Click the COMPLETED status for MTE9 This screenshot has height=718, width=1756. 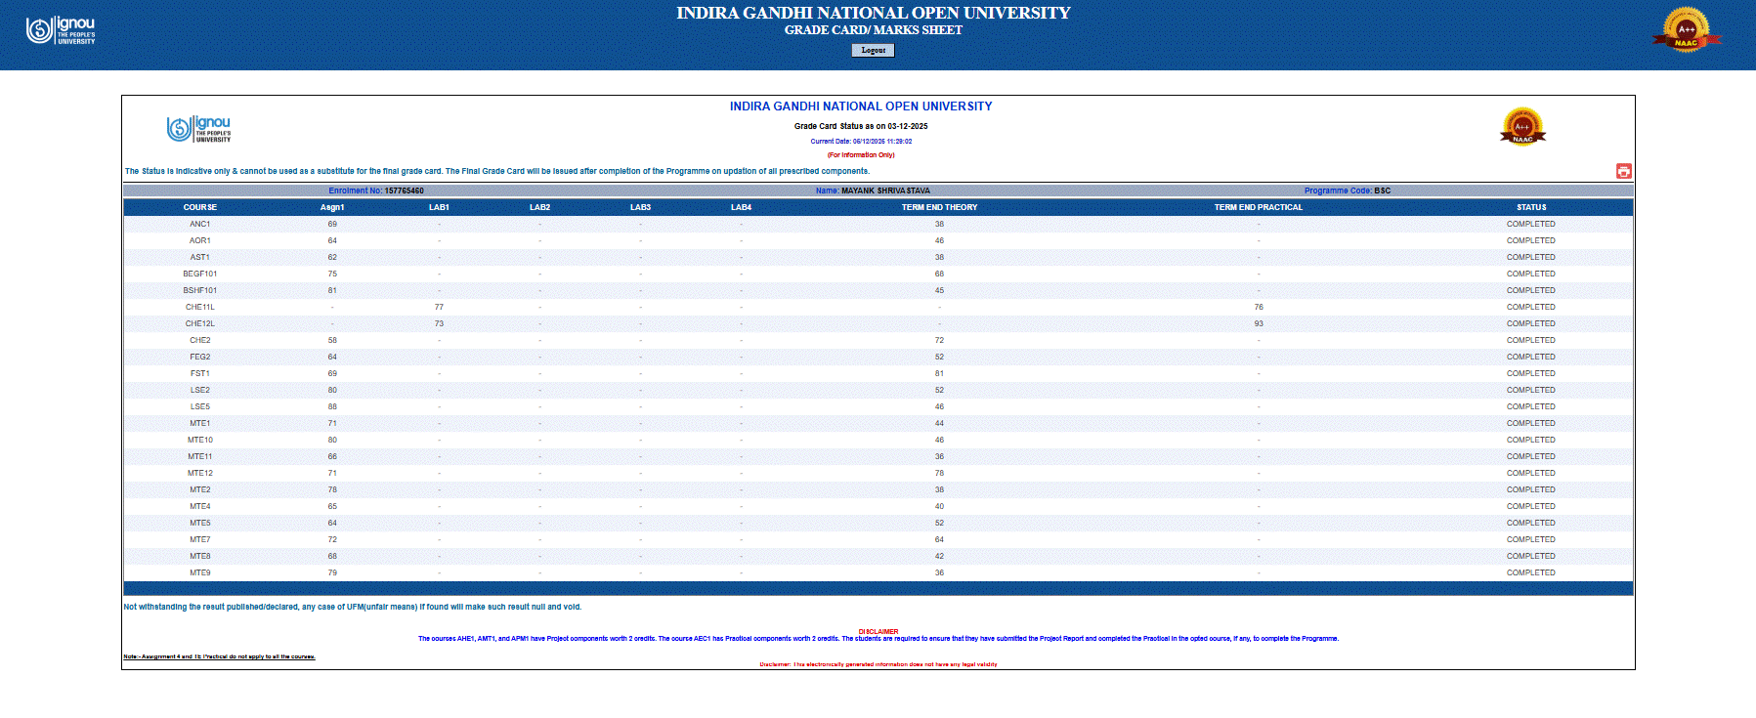[x=1531, y=572]
